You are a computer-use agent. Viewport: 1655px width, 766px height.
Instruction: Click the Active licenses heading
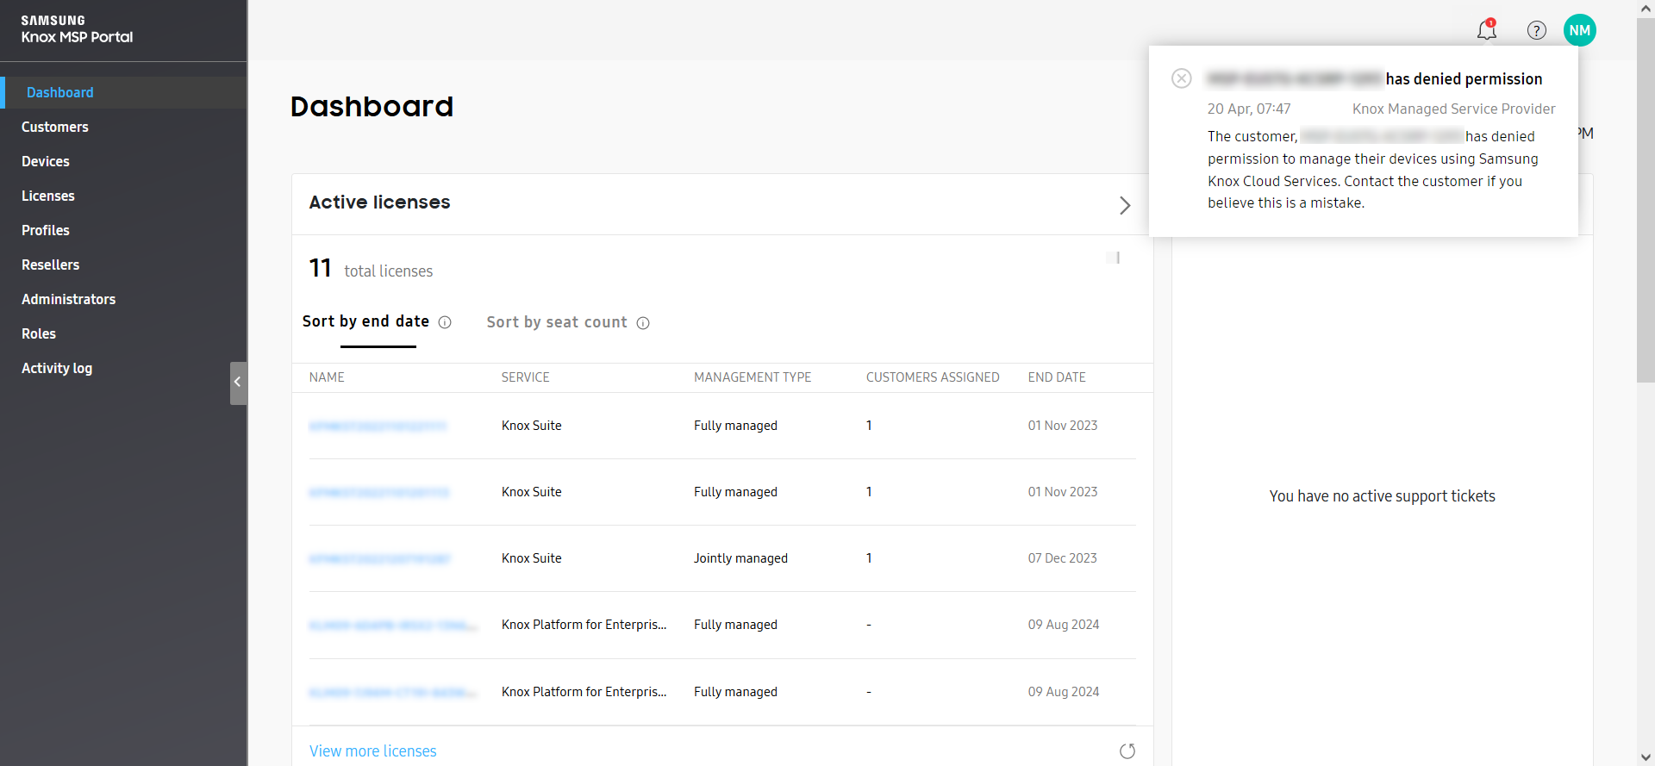pyautogui.click(x=379, y=202)
